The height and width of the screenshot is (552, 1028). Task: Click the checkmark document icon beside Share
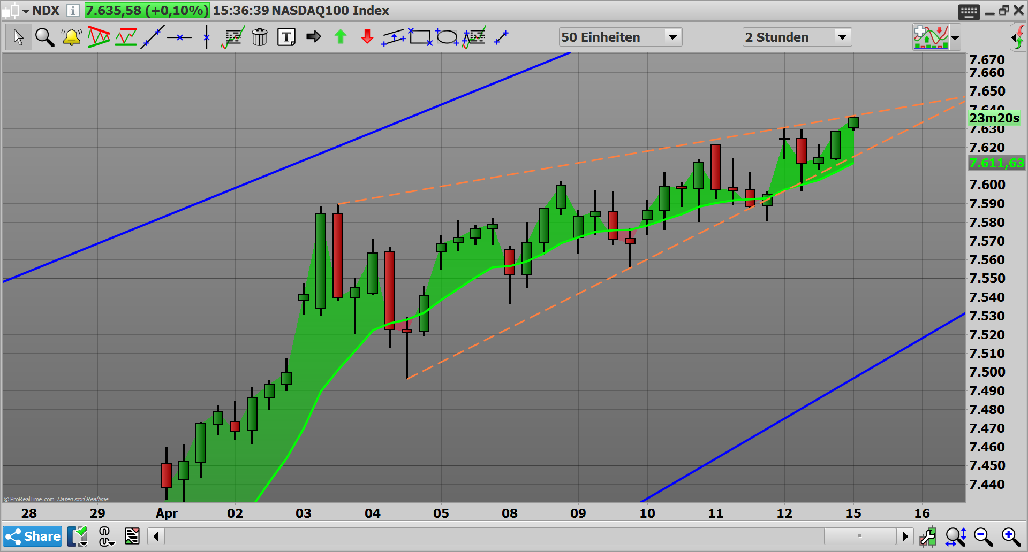(78, 536)
